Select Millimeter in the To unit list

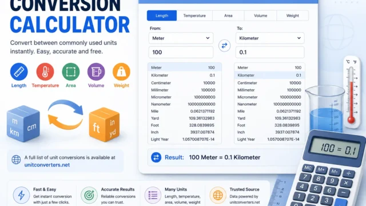(269, 90)
